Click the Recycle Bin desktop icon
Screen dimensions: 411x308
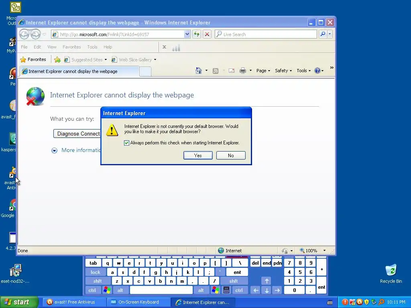[391, 274]
